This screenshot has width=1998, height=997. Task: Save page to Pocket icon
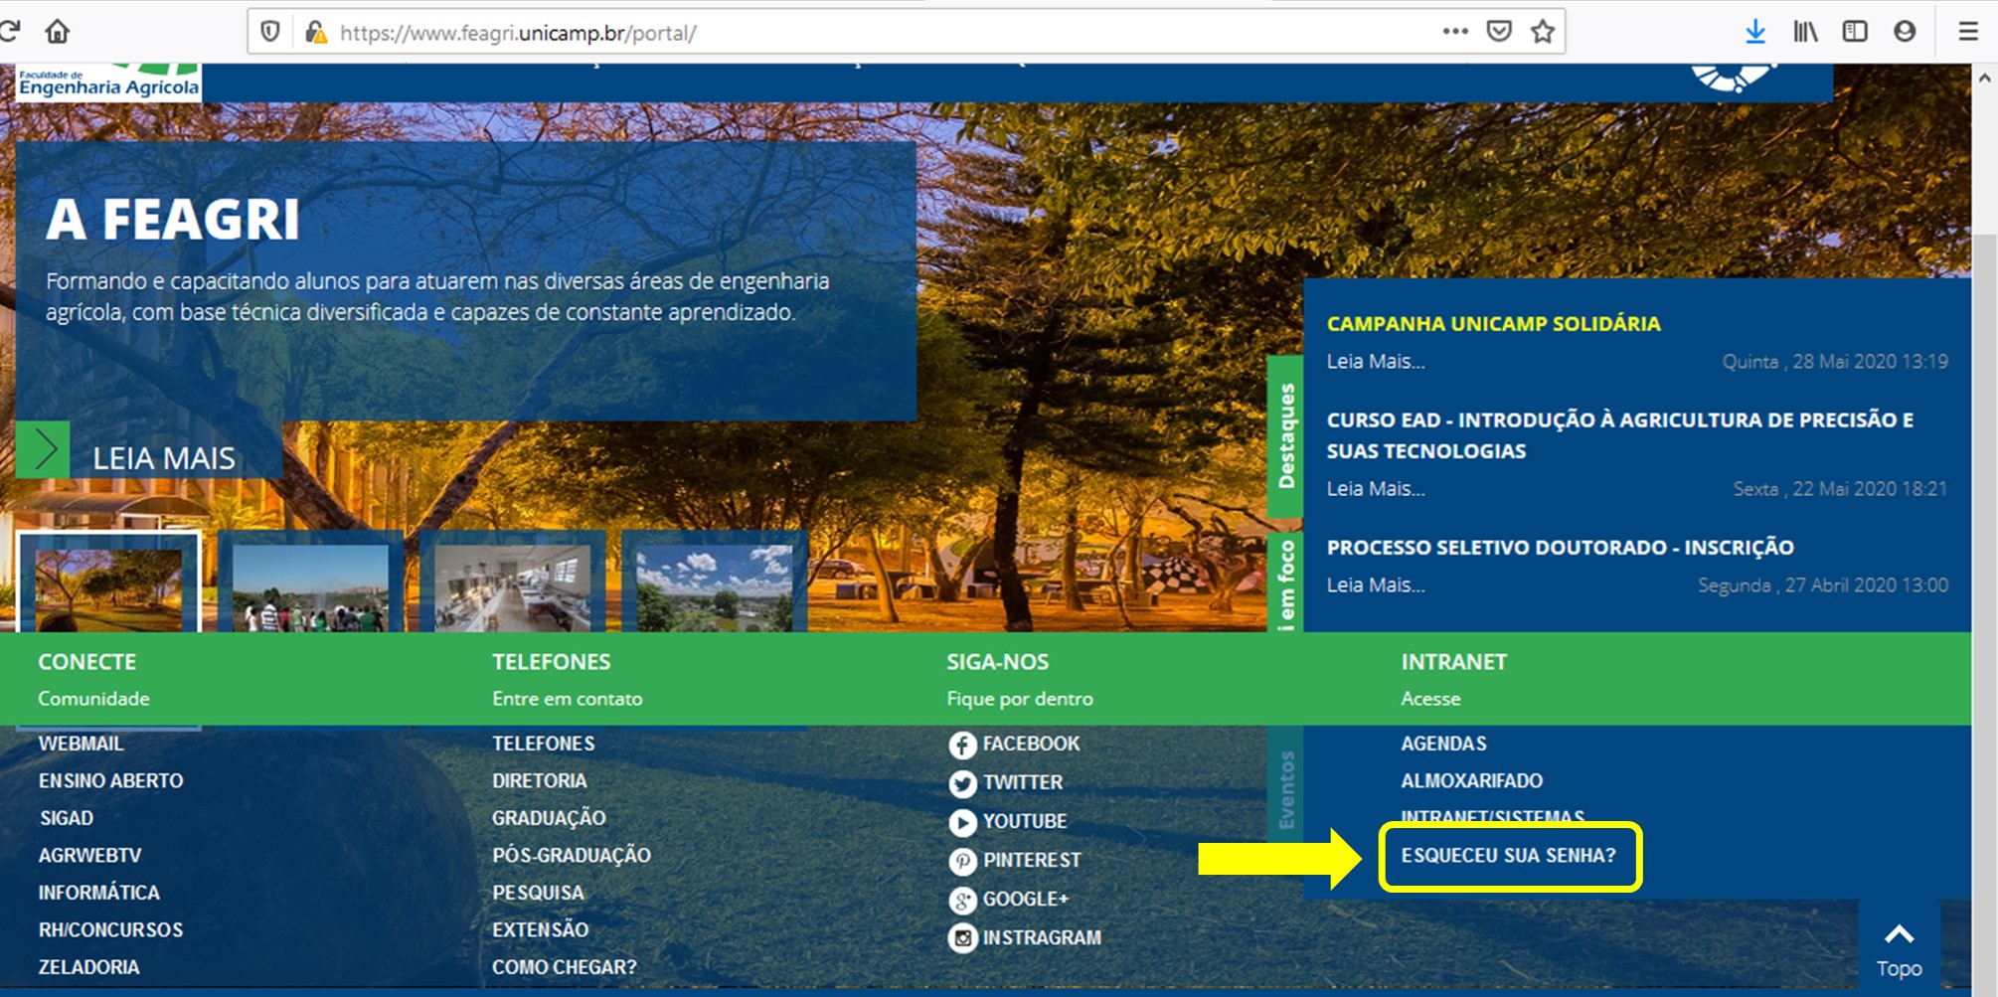click(x=1499, y=32)
